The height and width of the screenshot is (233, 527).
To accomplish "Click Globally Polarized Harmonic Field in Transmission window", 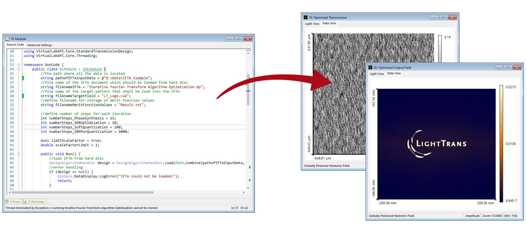I will click(x=327, y=166).
